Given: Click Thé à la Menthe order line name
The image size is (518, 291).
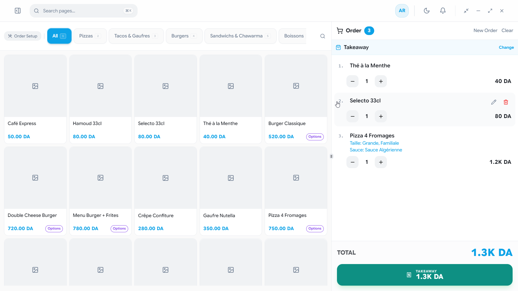Looking at the screenshot, I should point(370,65).
